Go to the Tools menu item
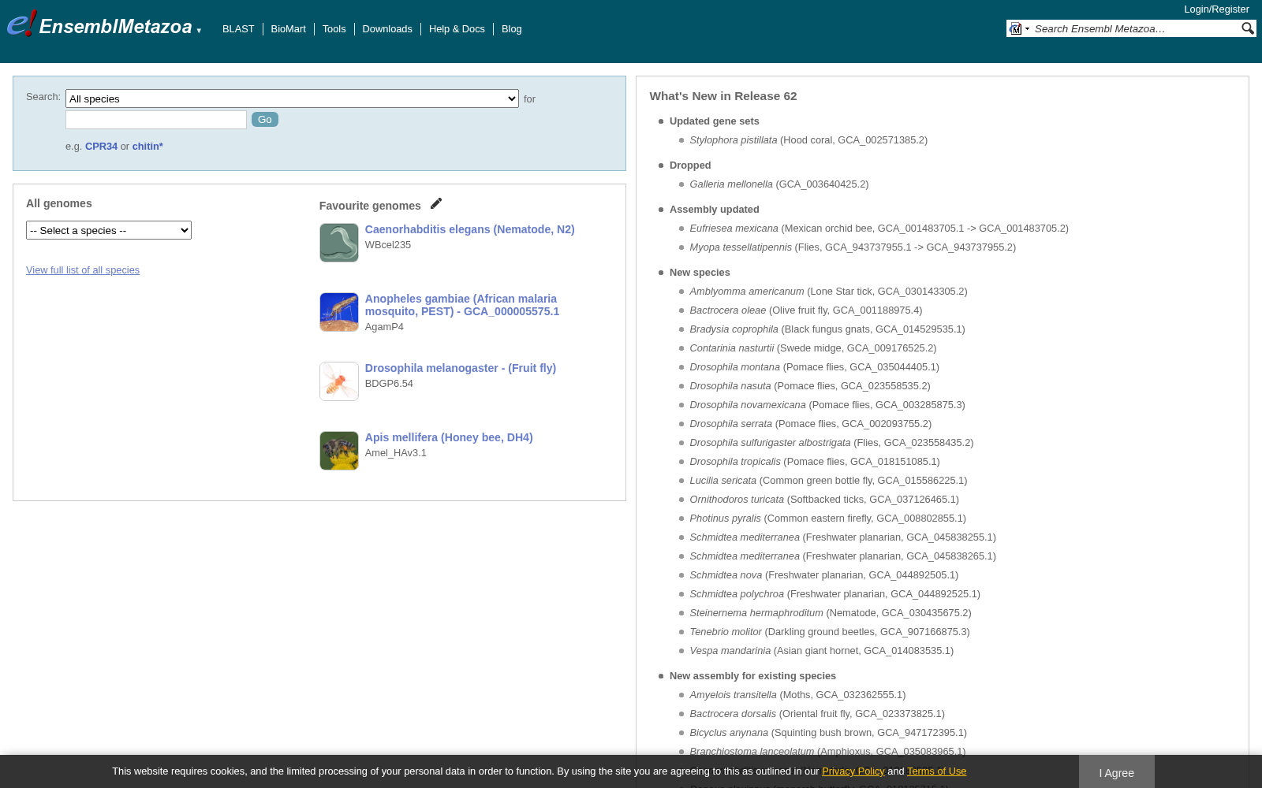This screenshot has height=788, width=1262. [x=334, y=29]
